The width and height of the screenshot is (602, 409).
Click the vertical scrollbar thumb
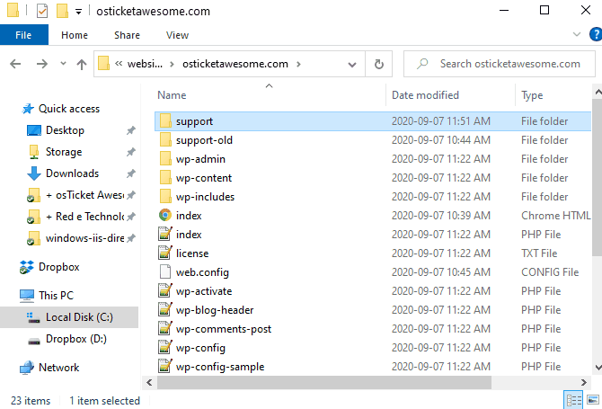pos(598,177)
